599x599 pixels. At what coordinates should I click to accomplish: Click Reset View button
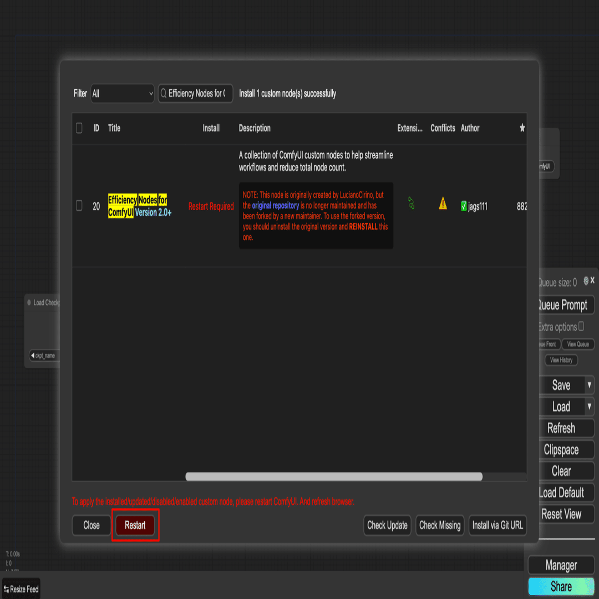pos(566,514)
